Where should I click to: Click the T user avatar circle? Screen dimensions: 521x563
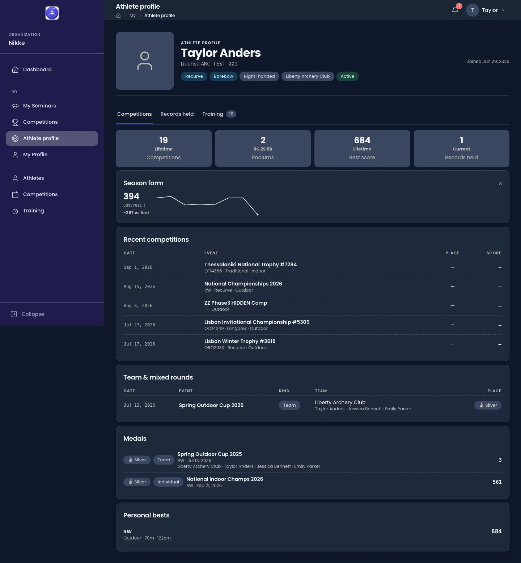(473, 10)
